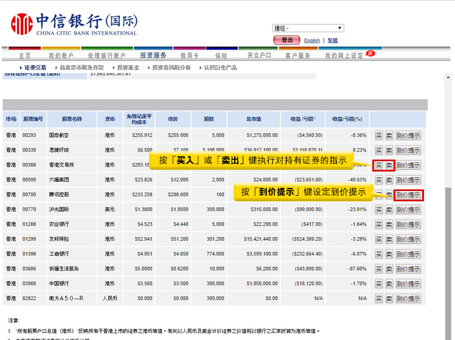Open the 我的账户 main menu tab
The height and width of the screenshot is (340, 455).
tap(60, 55)
